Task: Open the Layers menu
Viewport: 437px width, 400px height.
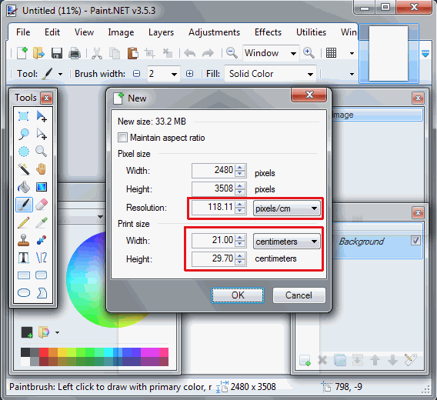Action: coord(161,32)
